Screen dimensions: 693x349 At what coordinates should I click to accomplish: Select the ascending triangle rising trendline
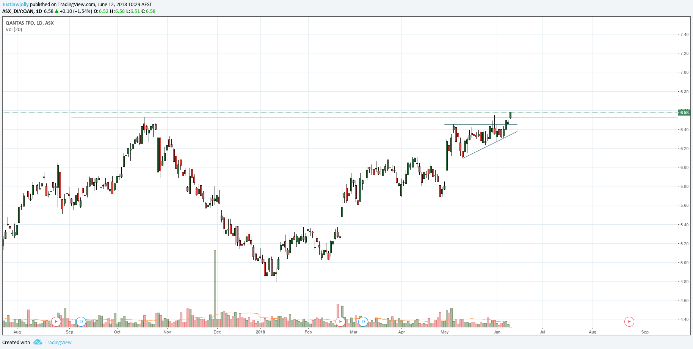tap(490, 145)
